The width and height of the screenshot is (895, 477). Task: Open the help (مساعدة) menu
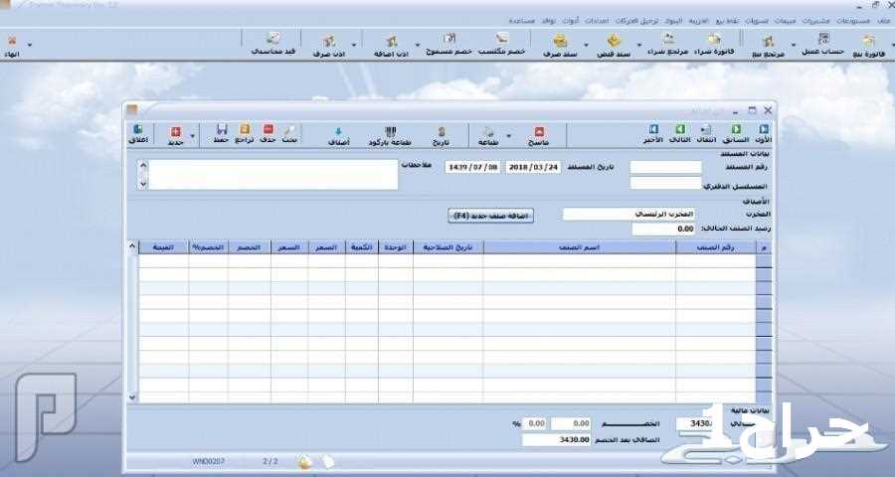(x=522, y=20)
